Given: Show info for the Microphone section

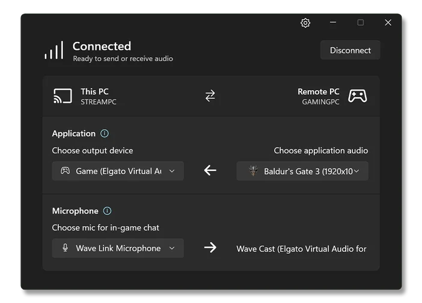Looking at the screenshot, I should tap(107, 211).
